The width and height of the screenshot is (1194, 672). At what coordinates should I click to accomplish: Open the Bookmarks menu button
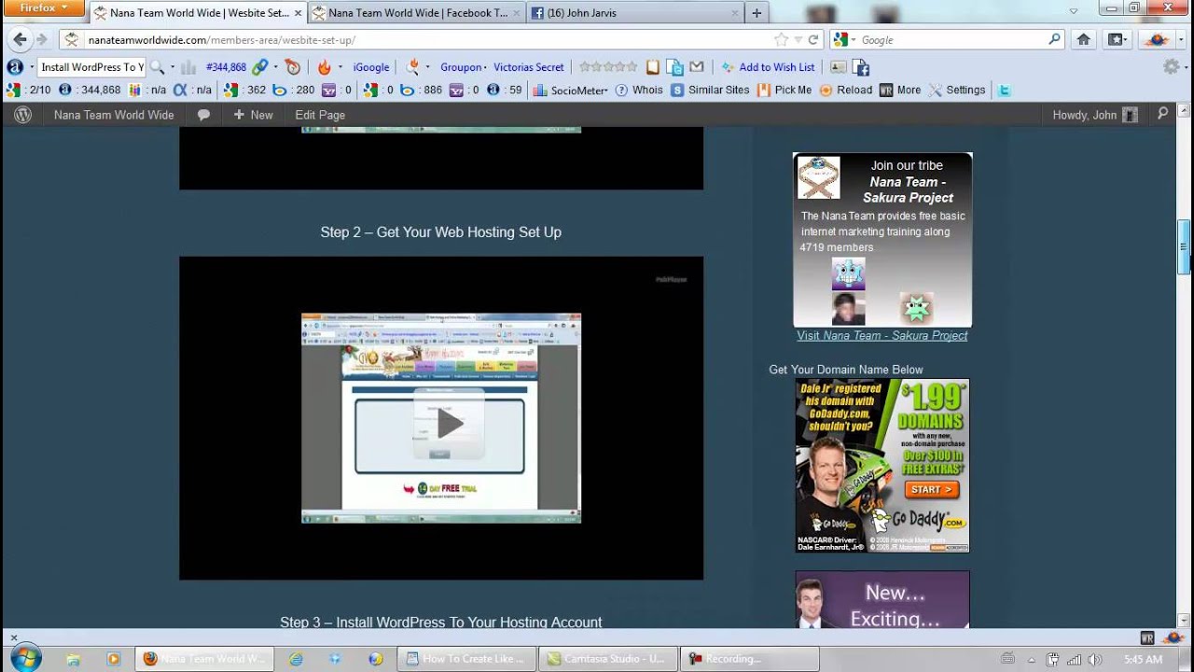click(1116, 40)
